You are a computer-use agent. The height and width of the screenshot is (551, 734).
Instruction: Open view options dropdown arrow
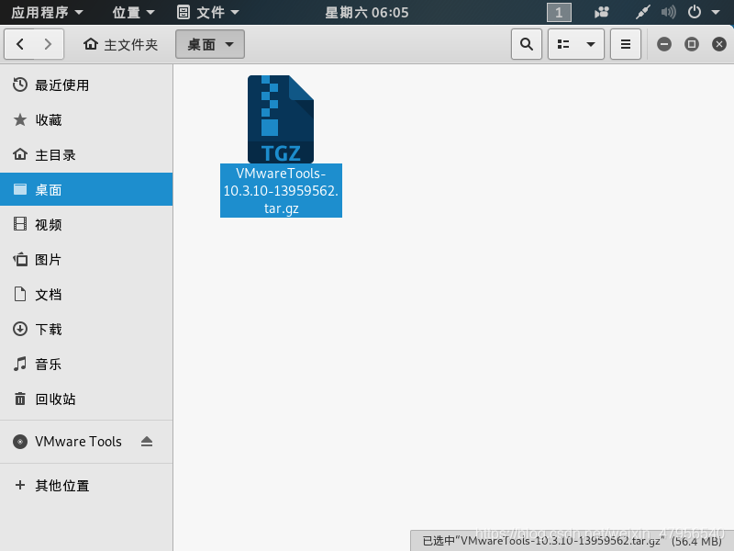[591, 44]
